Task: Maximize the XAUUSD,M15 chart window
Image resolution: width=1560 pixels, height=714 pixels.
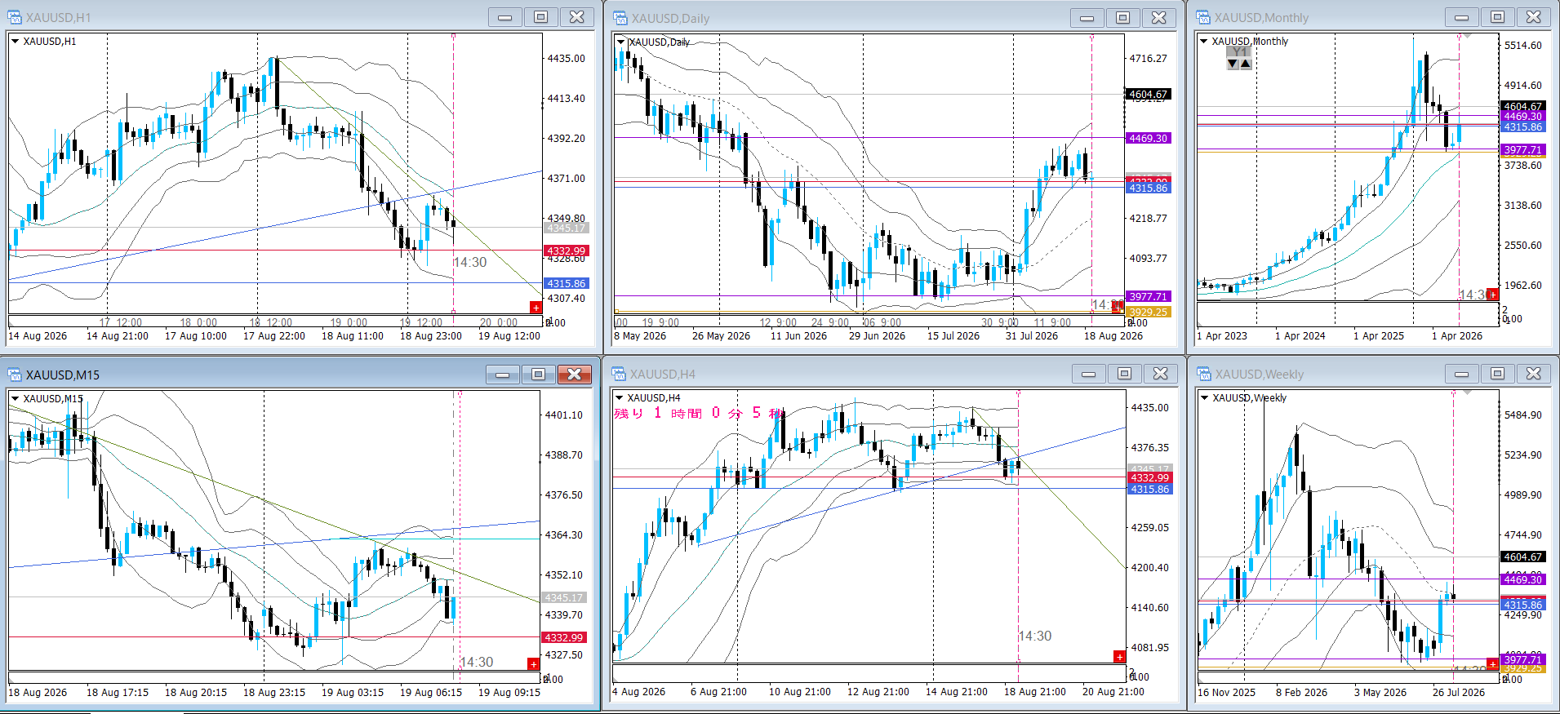Action: (x=539, y=375)
